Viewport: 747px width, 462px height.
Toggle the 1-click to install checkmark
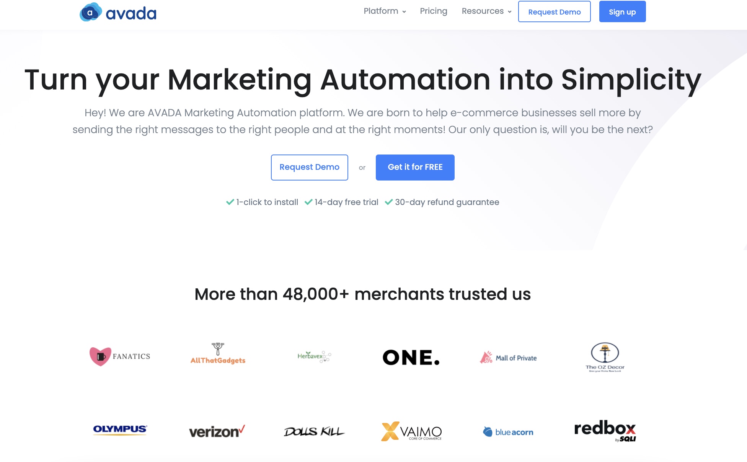[x=230, y=202]
